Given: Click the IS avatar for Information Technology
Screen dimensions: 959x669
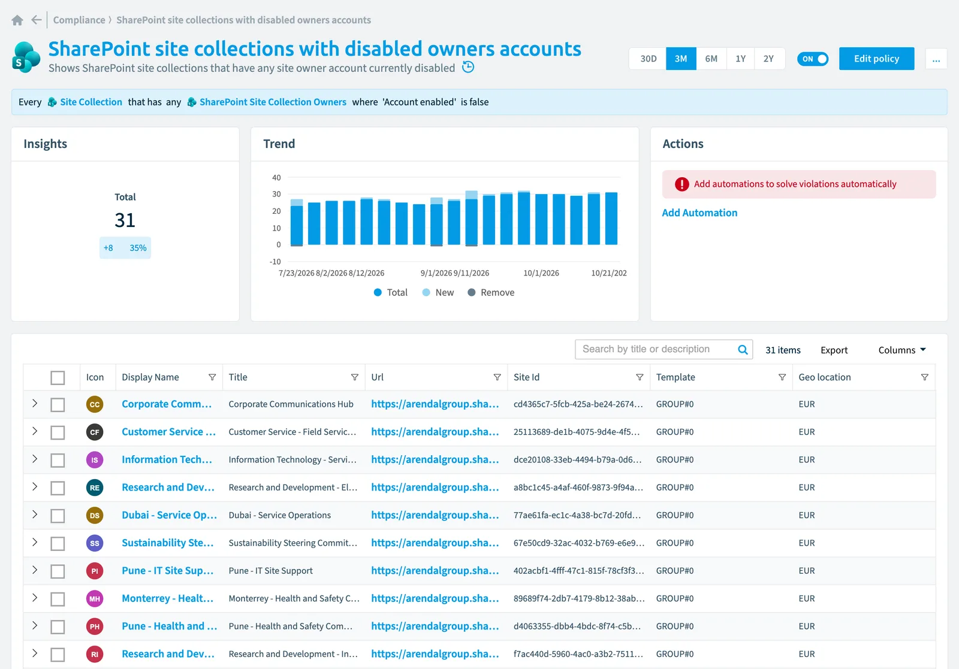Looking at the screenshot, I should coord(95,460).
